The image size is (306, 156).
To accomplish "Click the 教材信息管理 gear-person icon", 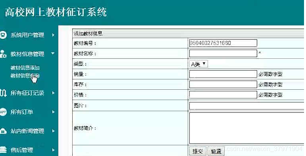I will (3, 54).
